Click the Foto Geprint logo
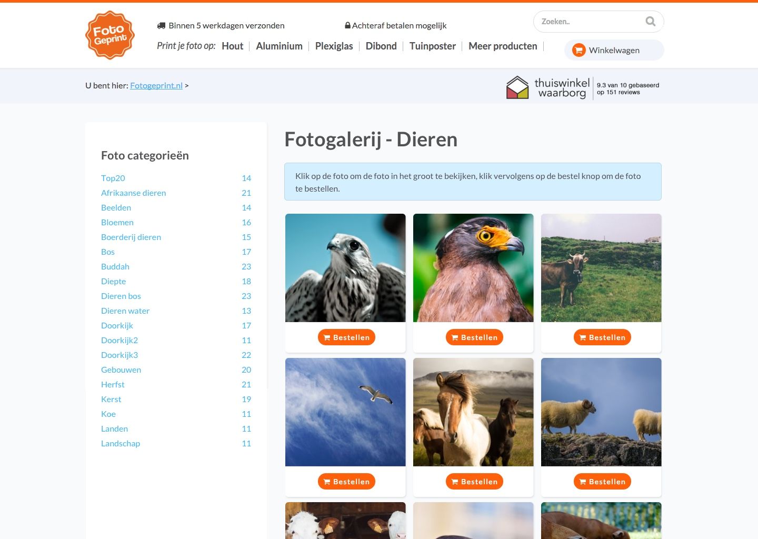Screen dimensions: 758x539 pyautogui.click(x=110, y=35)
